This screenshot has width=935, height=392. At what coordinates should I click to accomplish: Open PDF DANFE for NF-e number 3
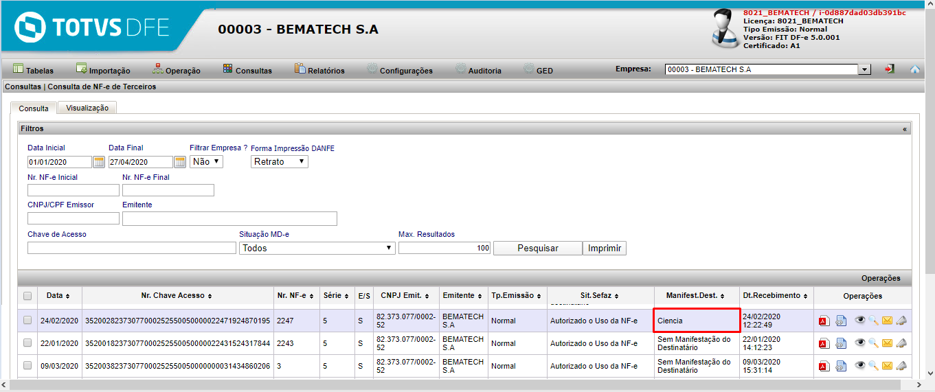click(824, 366)
